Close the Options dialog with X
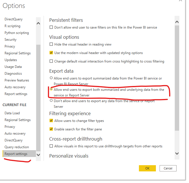 pyautogui.click(x=181, y=1)
